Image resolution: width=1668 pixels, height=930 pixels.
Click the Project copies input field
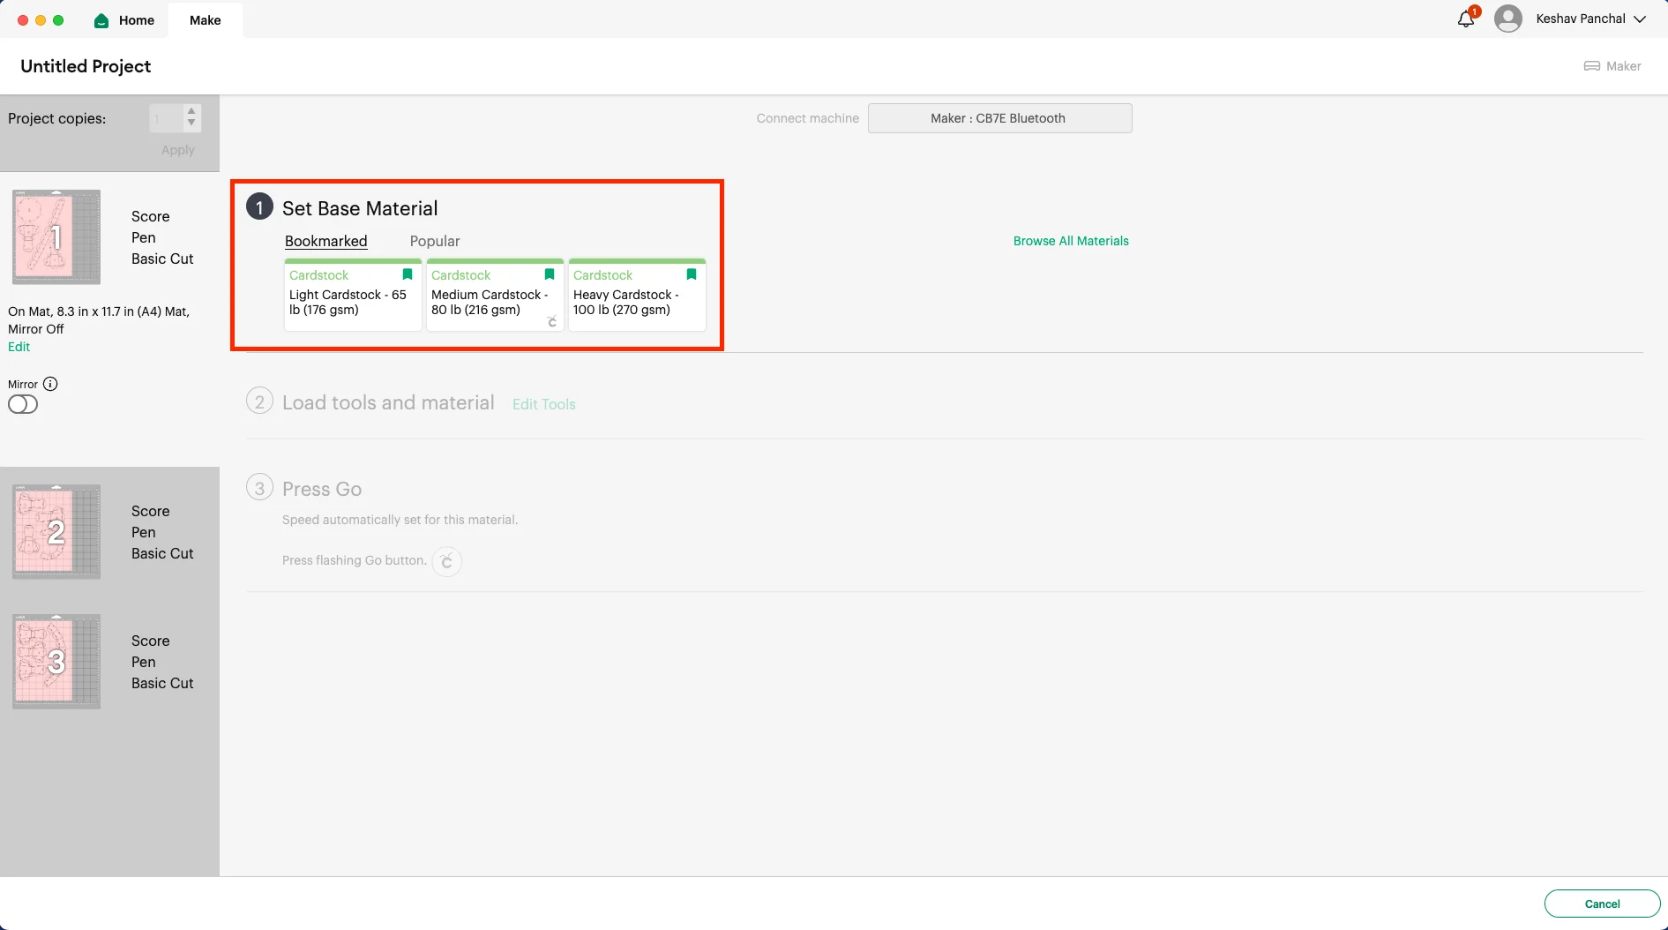[x=167, y=118]
